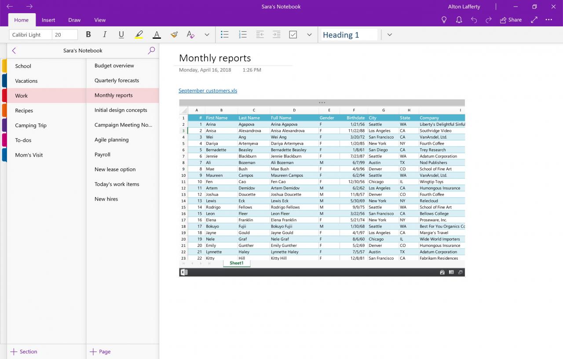Open the Draw ribbon tab

(x=74, y=20)
